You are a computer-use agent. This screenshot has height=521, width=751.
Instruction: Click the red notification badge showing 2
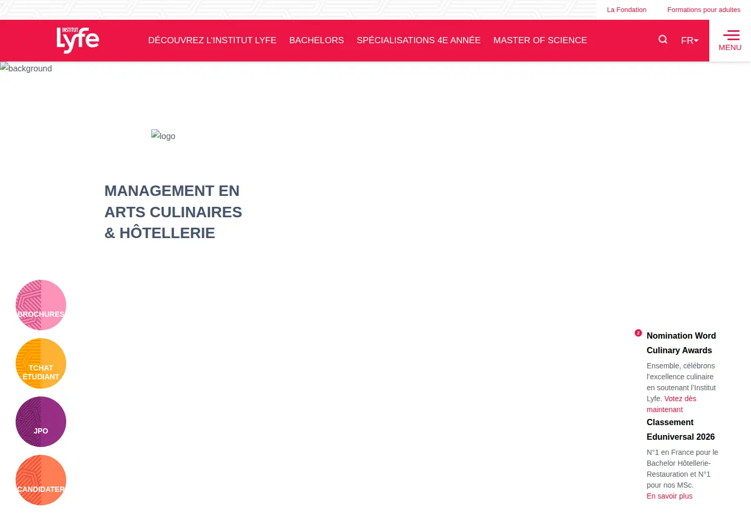coord(638,333)
